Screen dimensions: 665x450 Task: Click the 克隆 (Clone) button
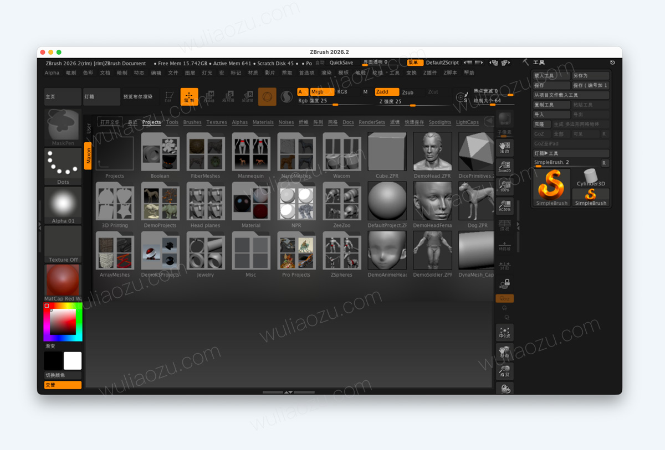542,124
